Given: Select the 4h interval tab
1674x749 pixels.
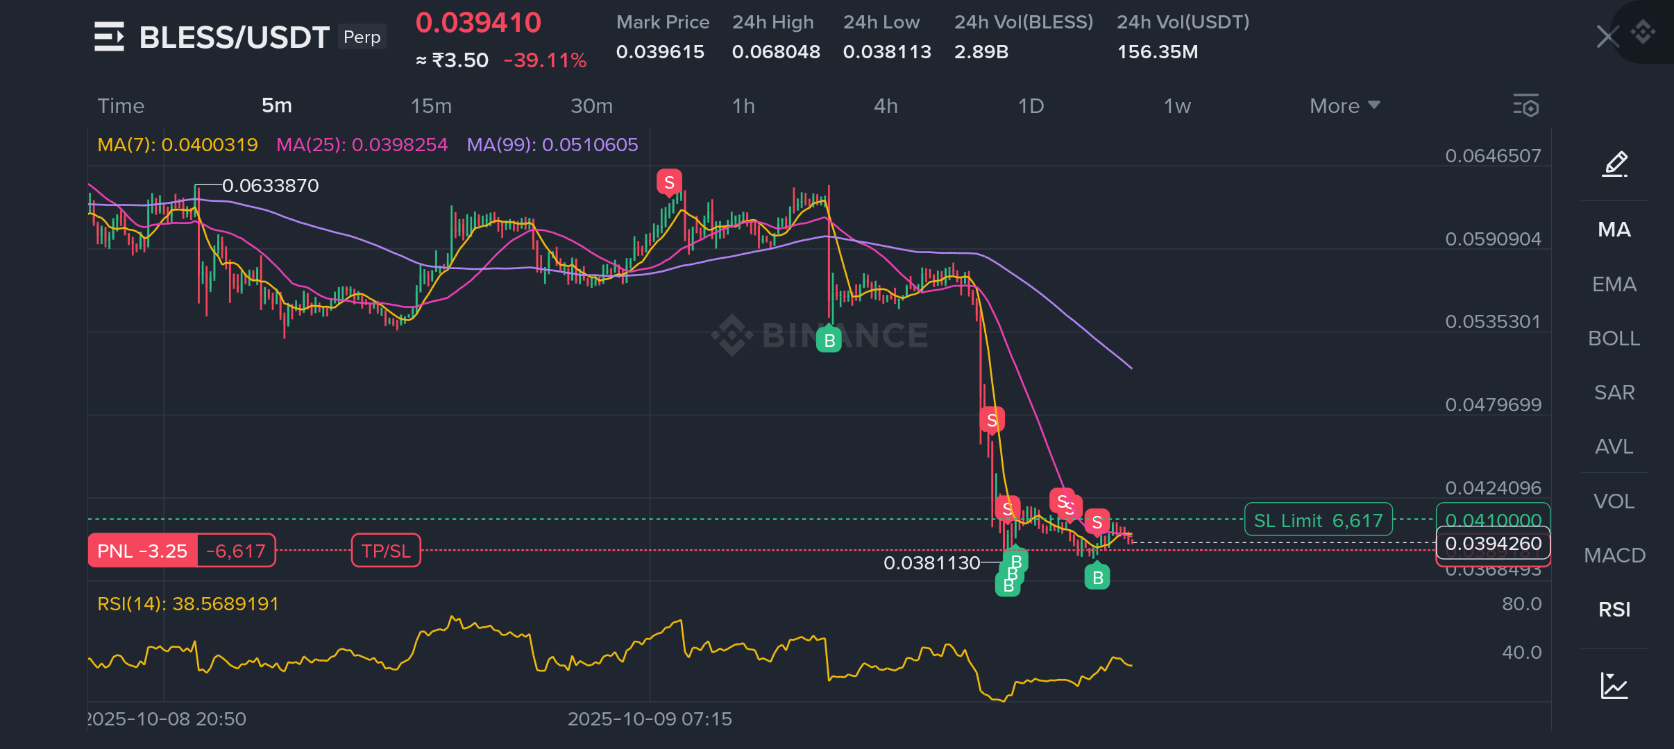Looking at the screenshot, I should [886, 106].
